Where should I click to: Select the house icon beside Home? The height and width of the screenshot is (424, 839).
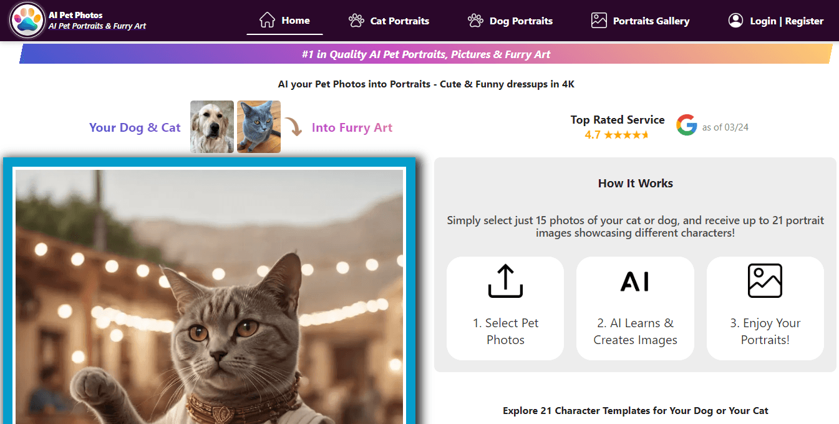pos(268,19)
